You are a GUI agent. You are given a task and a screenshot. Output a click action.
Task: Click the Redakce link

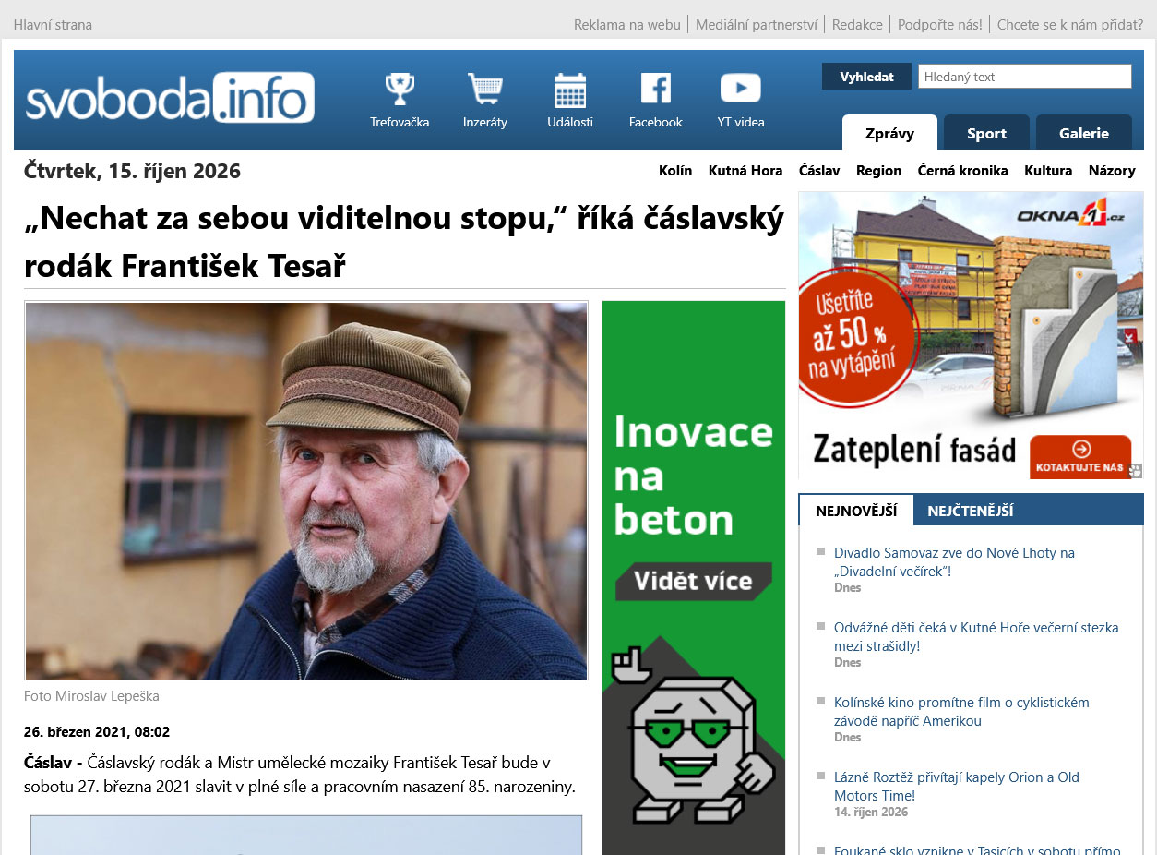click(x=857, y=25)
